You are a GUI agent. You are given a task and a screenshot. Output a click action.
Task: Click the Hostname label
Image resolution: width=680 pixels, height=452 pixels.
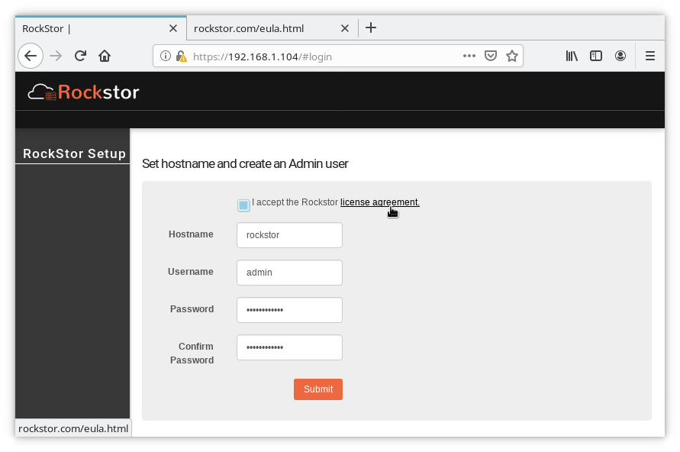[191, 234]
